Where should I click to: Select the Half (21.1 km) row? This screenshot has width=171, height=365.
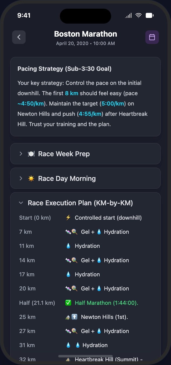point(37,302)
